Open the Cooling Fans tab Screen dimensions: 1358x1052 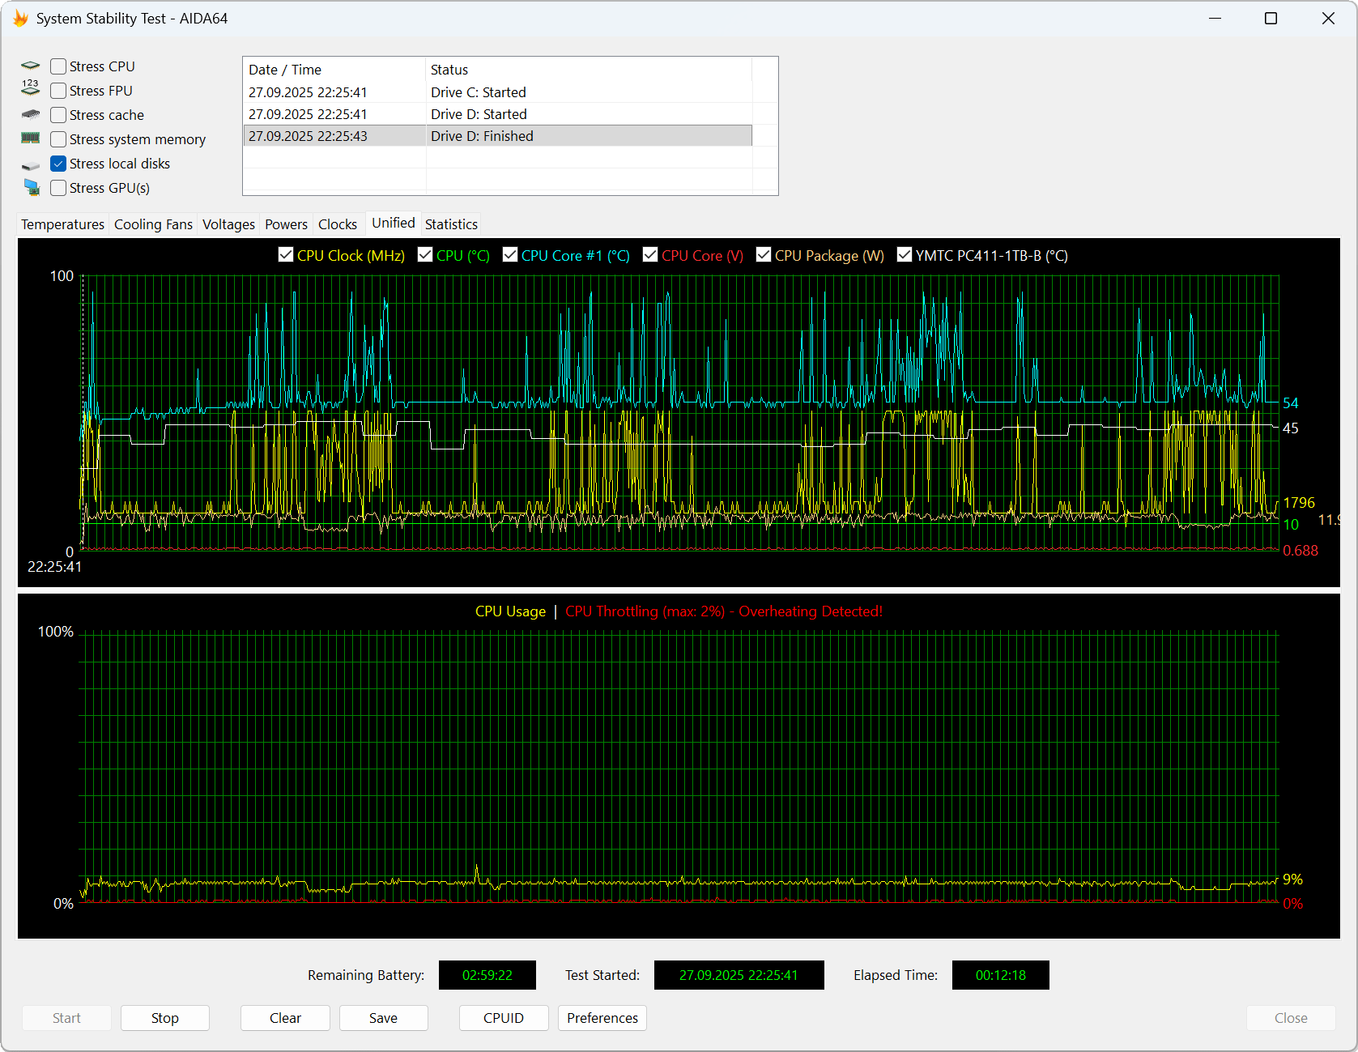[153, 224]
